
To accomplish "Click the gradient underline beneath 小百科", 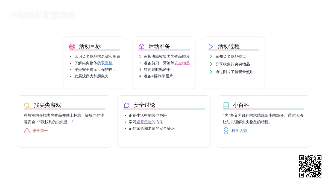I will click(263, 109).
